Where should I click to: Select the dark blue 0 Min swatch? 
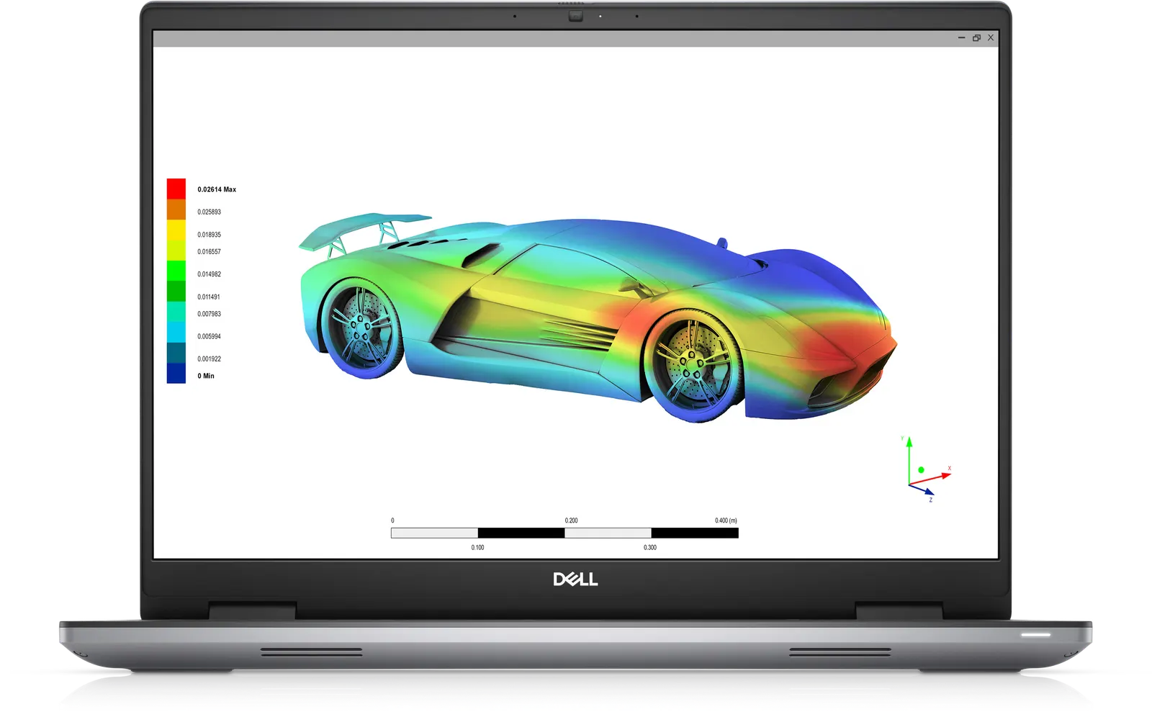(176, 373)
